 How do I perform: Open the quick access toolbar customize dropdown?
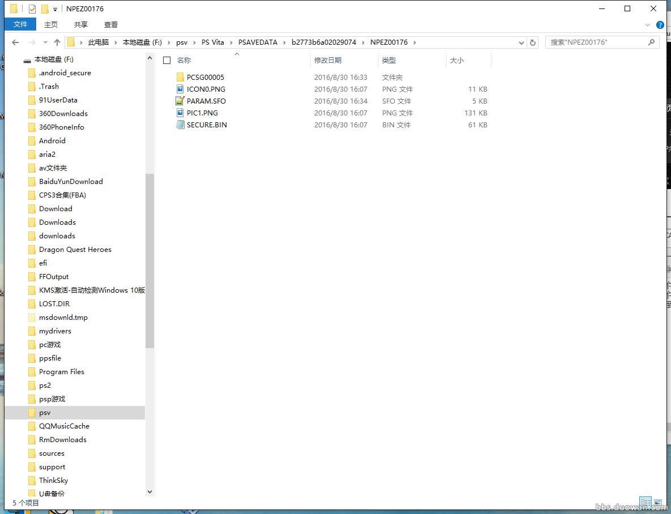click(x=55, y=9)
